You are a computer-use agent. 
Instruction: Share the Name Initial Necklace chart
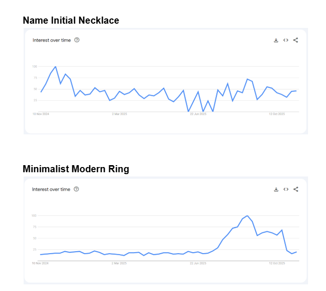[x=296, y=40]
